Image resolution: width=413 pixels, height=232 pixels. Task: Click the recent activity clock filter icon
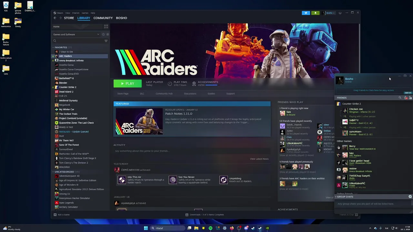coord(103,34)
